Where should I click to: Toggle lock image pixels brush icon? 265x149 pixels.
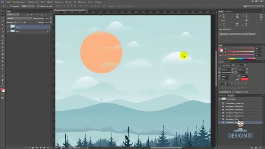(19, 22)
